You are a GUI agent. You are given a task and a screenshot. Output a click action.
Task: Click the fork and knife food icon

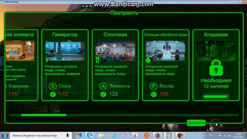[x=97, y=60]
